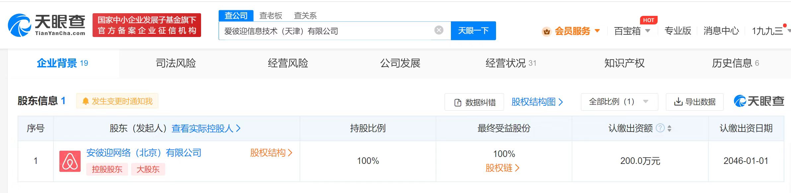This screenshot has width=791, height=193.
Task: Open the 司法风险 tab
Action: [x=176, y=63]
